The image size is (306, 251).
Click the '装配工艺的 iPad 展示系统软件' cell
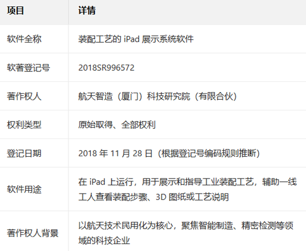[x=136, y=39]
